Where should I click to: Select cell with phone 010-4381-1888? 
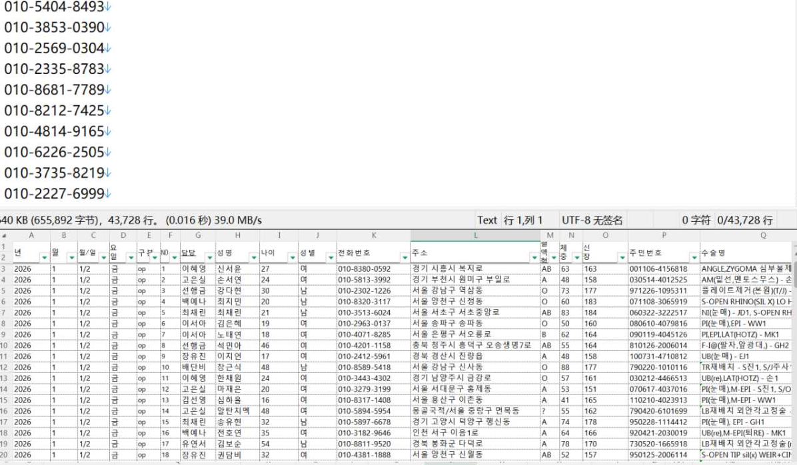(x=374, y=455)
